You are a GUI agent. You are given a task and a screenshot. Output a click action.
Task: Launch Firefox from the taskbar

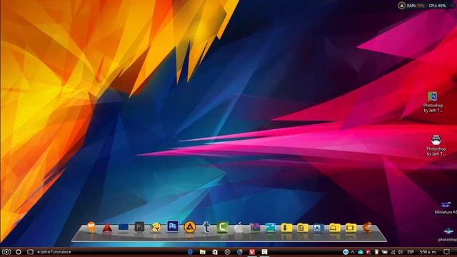click(240, 252)
